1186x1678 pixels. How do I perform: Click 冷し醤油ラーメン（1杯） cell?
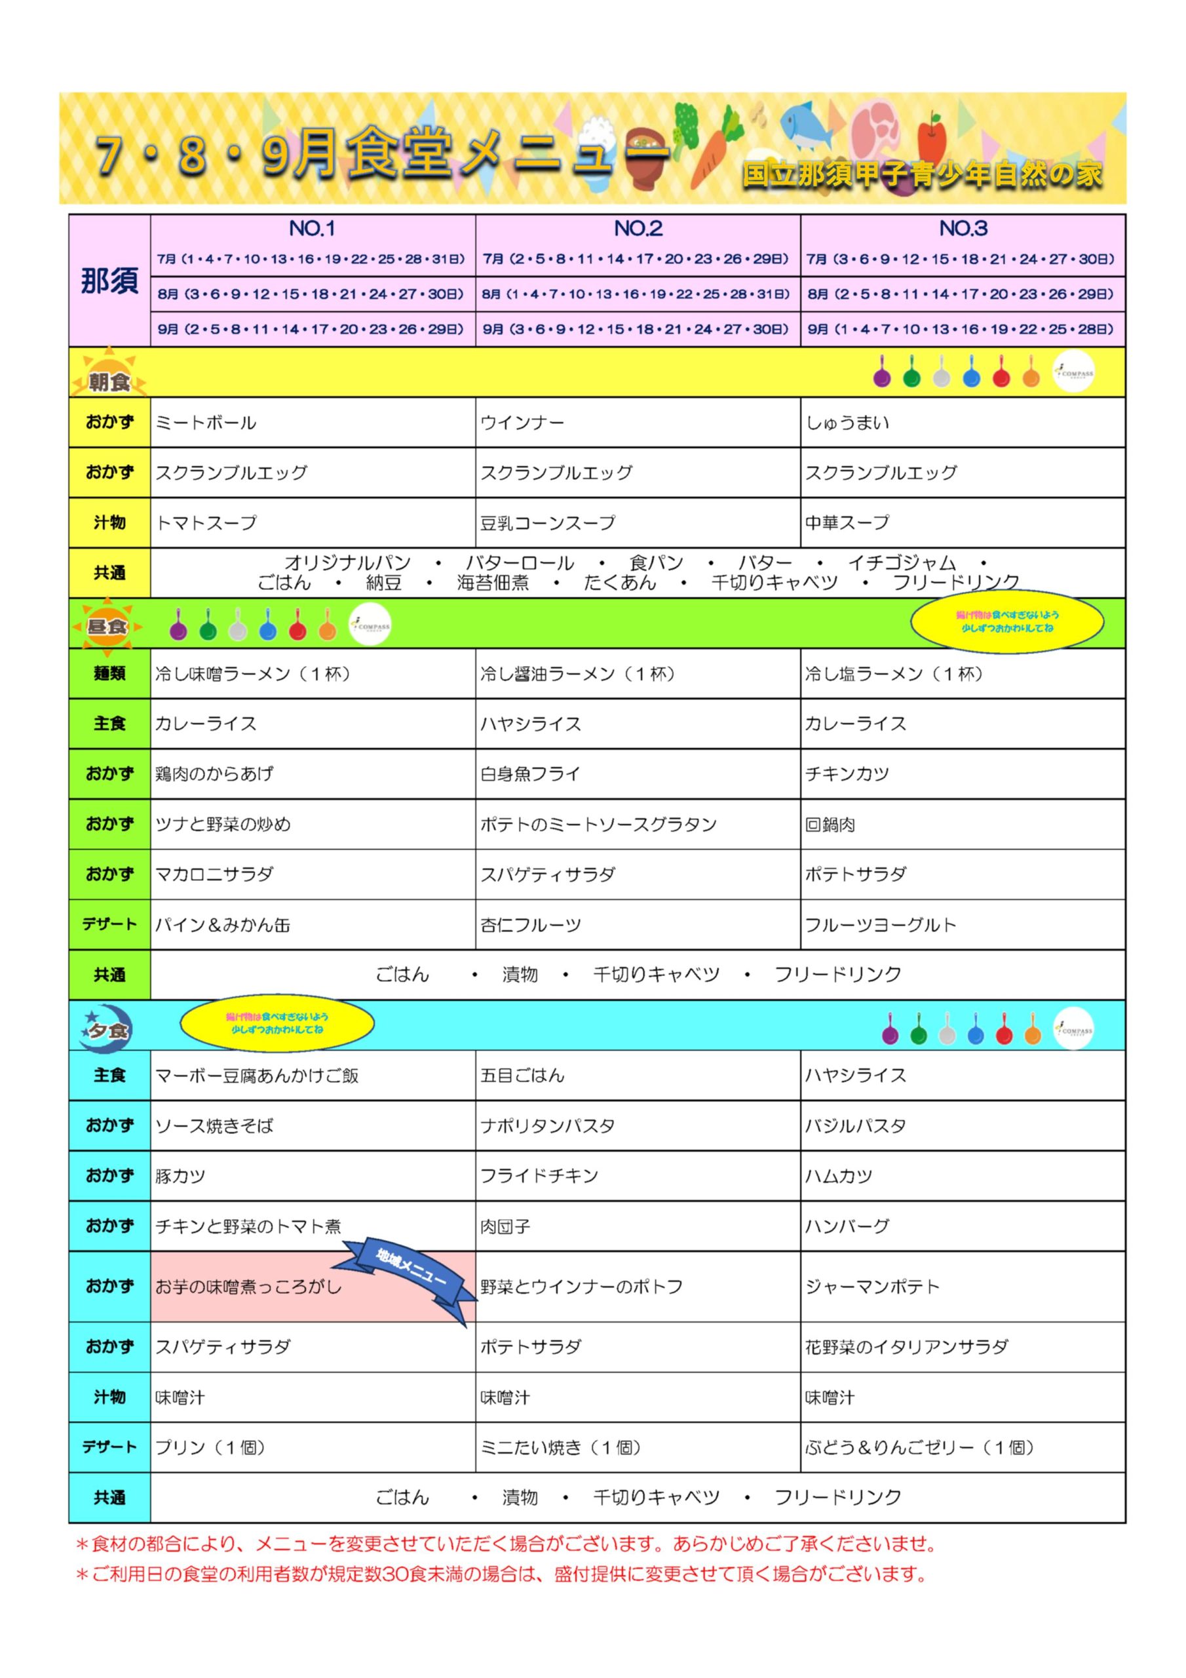click(638, 674)
